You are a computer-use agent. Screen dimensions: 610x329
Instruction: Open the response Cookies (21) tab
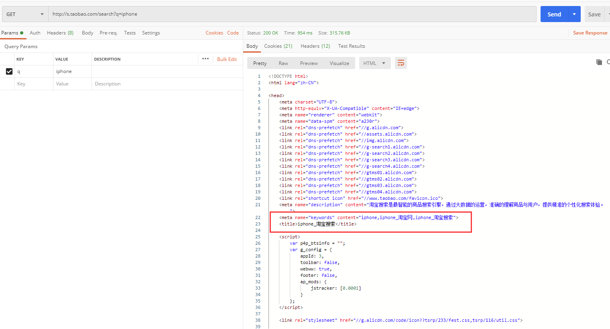[x=278, y=46]
